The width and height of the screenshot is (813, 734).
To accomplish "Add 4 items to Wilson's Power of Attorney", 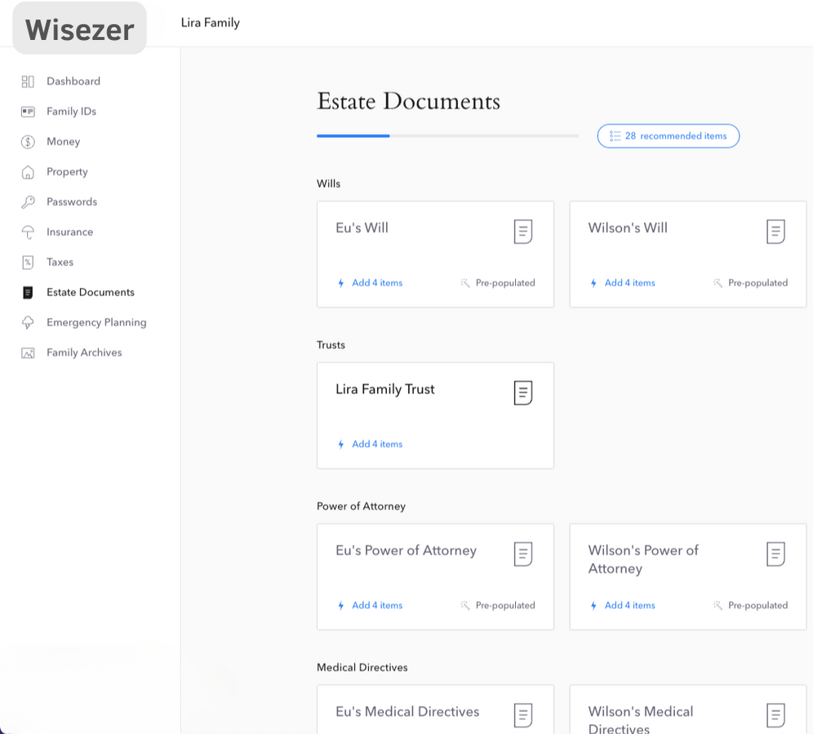I will (x=629, y=605).
